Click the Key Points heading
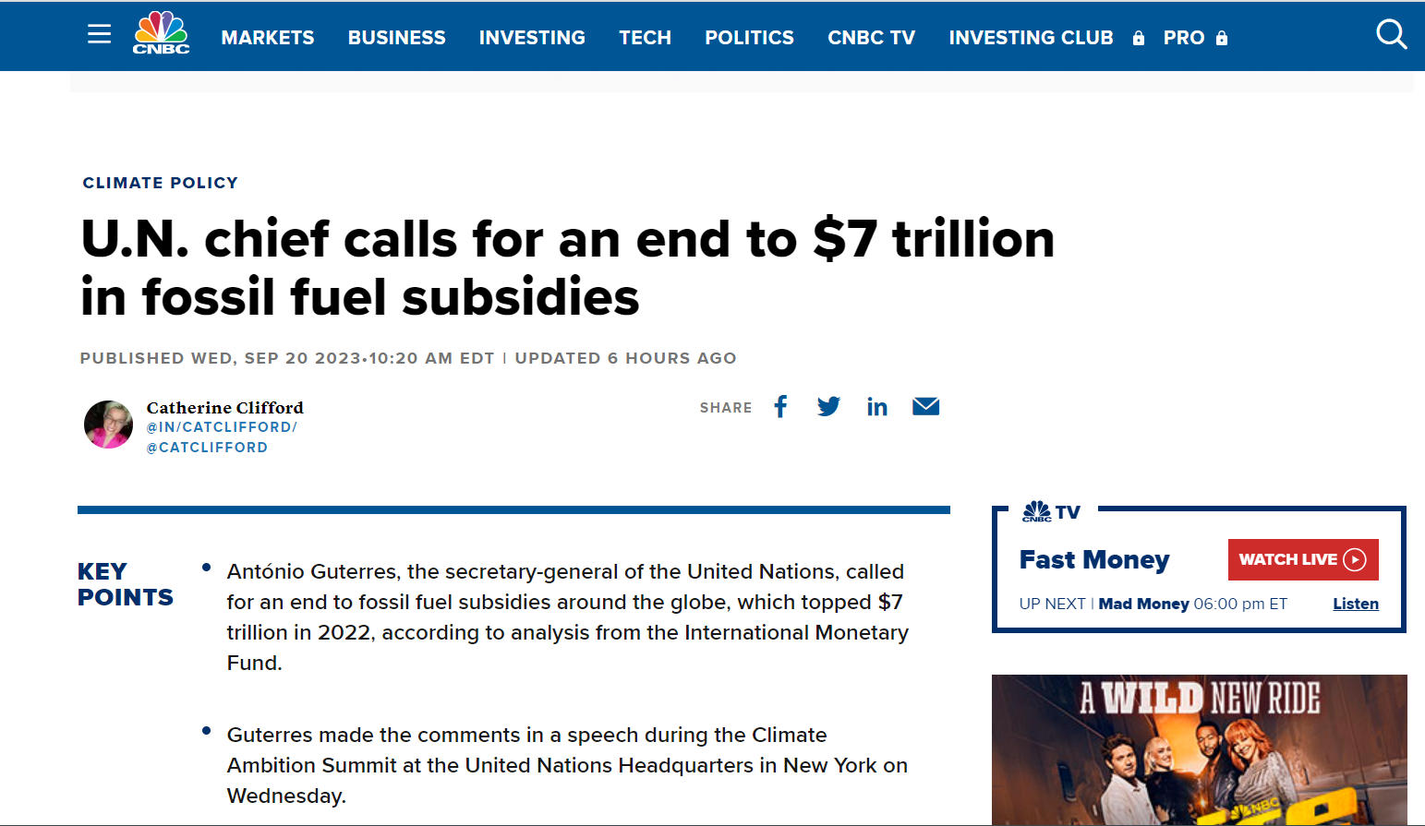 pos(126,584)
